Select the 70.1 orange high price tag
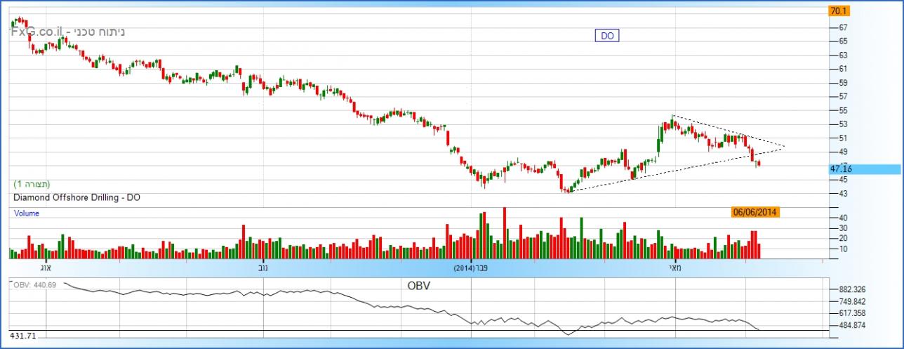The width and height of the screenshot is (904, 349). pos(839,11)
